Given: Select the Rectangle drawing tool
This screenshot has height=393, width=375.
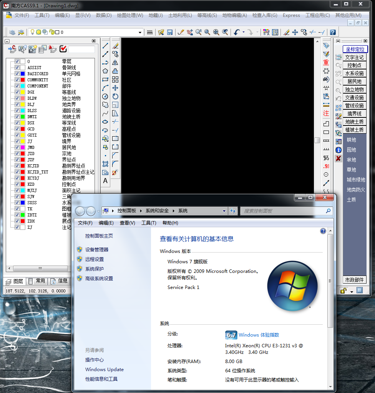Looking at the screenshot, I should [x=105, y=79].
